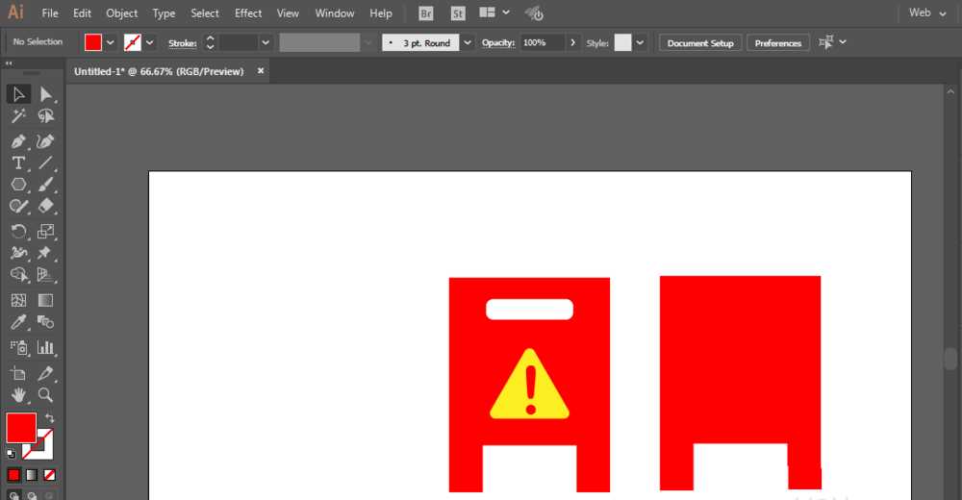
Task: Set paint mode to None
Action: [x=50, y=475]
